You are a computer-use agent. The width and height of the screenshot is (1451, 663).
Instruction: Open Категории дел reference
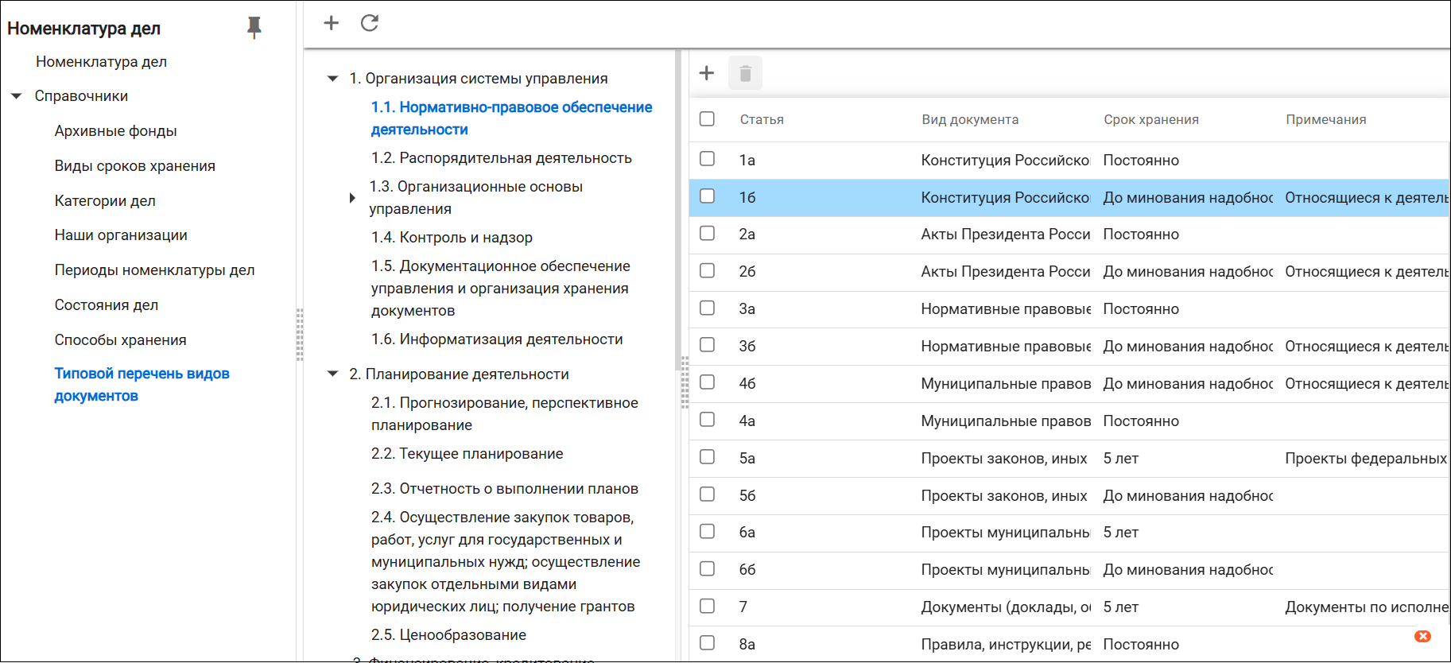coord(105,201)
